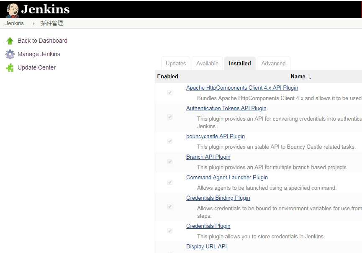Sort by the Name column header

(x=298, y=77)
